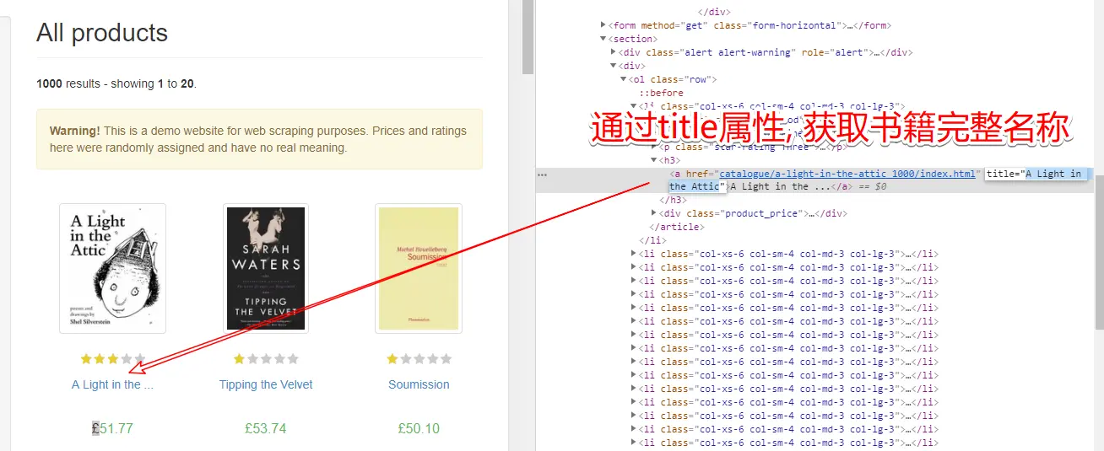
Task: Click the £53.74 price
Action: 266,428
